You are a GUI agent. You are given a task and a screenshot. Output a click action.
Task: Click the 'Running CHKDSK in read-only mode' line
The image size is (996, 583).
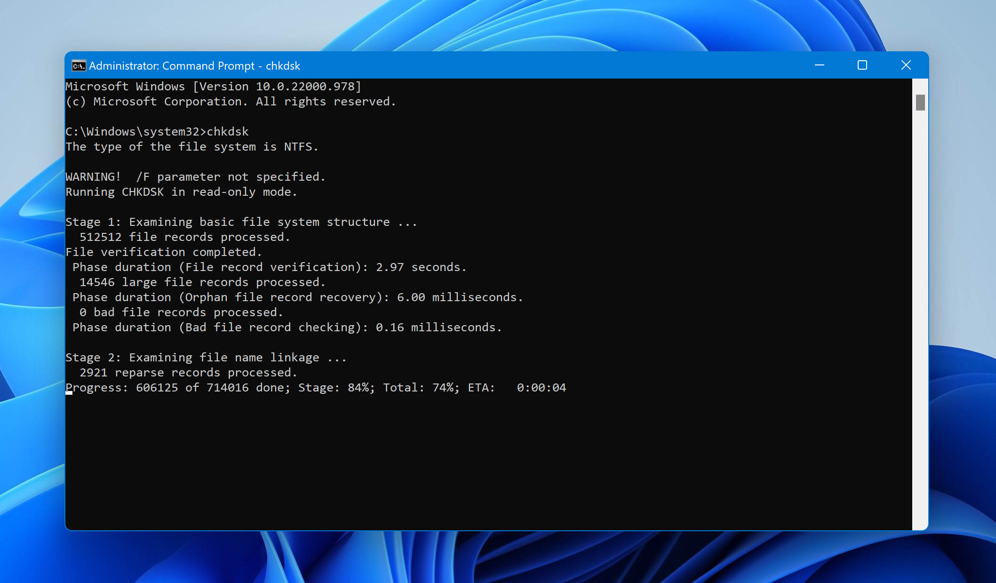(x=181, y=192)
